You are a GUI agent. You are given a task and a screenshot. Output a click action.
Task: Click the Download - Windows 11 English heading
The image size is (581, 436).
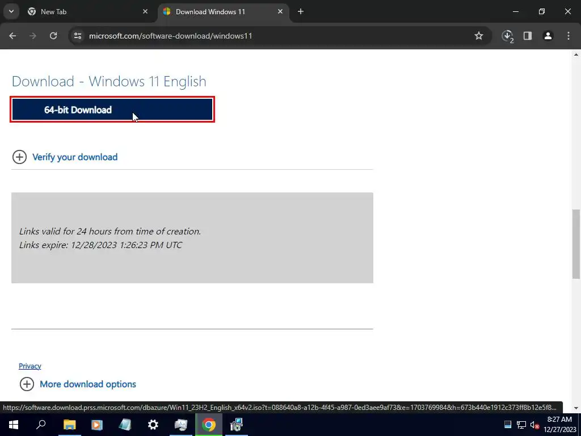(109, 81)
